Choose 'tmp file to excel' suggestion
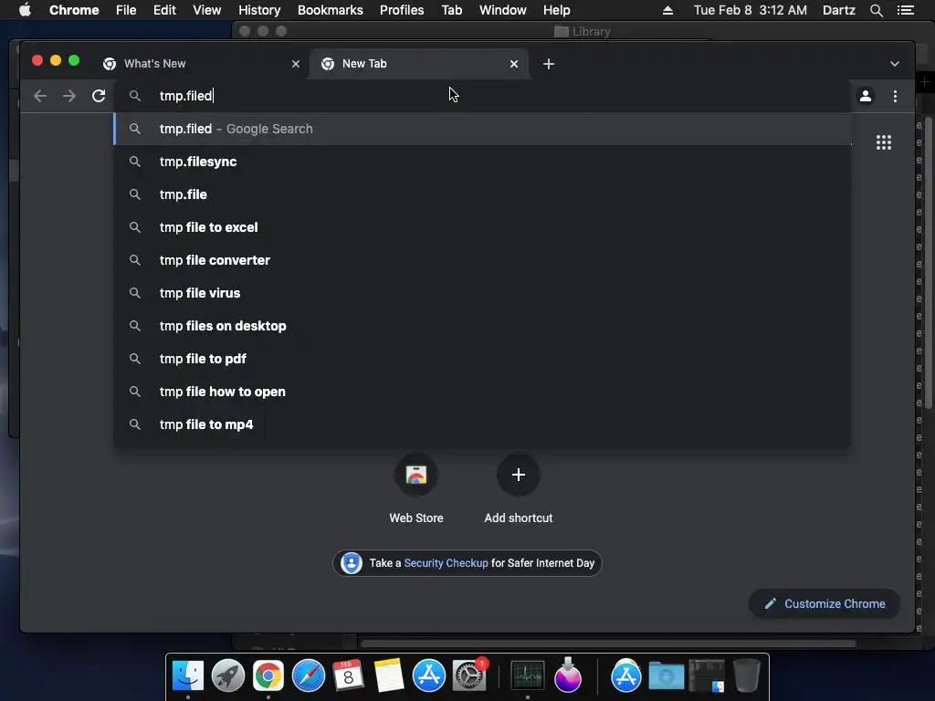The height and width of the screenshot is (701, 935). [482, 227]
